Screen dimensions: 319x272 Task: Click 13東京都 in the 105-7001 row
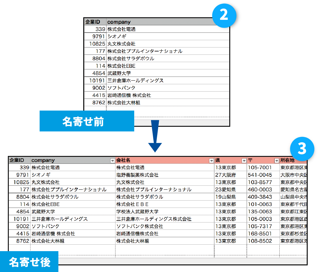coord(230,167)
